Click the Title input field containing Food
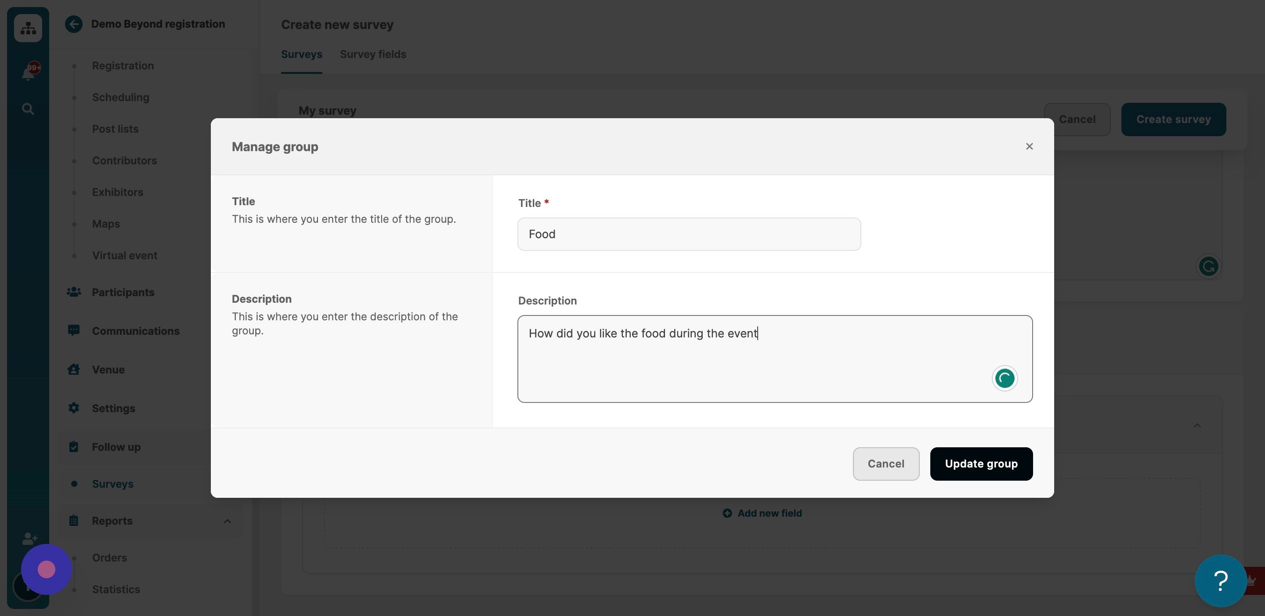The height and width of the screenshot is (616, 1265). (689, 234)
